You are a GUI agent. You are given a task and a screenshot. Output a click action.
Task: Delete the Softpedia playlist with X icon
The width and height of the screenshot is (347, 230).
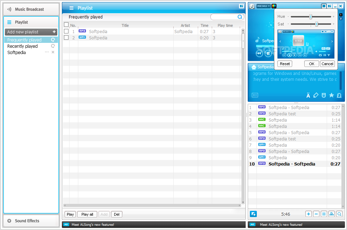tap(53, 52)
